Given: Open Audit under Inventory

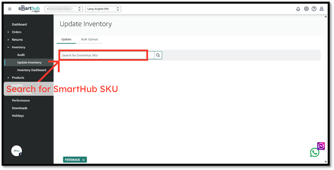Looking at the screenshot, I should (21, 55).
